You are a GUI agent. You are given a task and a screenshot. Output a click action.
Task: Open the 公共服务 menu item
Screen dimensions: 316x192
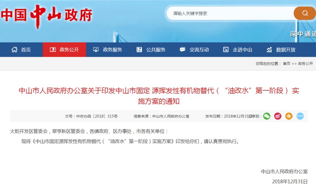coord(151,50)
